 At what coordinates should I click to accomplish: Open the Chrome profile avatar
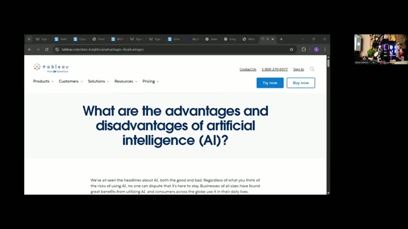pyautogui.click(x=316, y=50)
